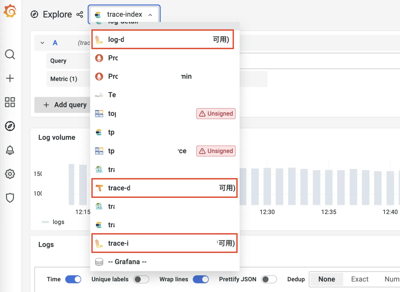Viewport: 400px width, 292px height.
Task: Click the MySQL icon of Te entry
Action: (99, 95)
